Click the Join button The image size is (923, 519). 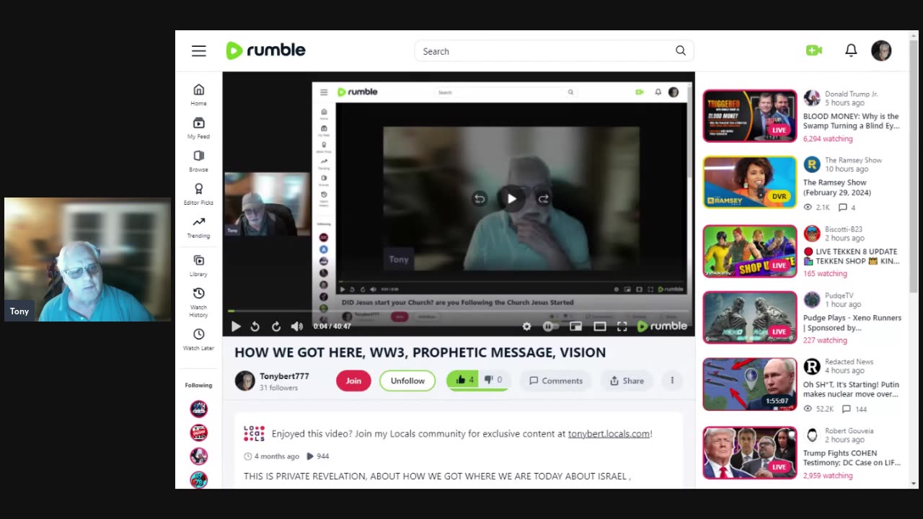353,381
